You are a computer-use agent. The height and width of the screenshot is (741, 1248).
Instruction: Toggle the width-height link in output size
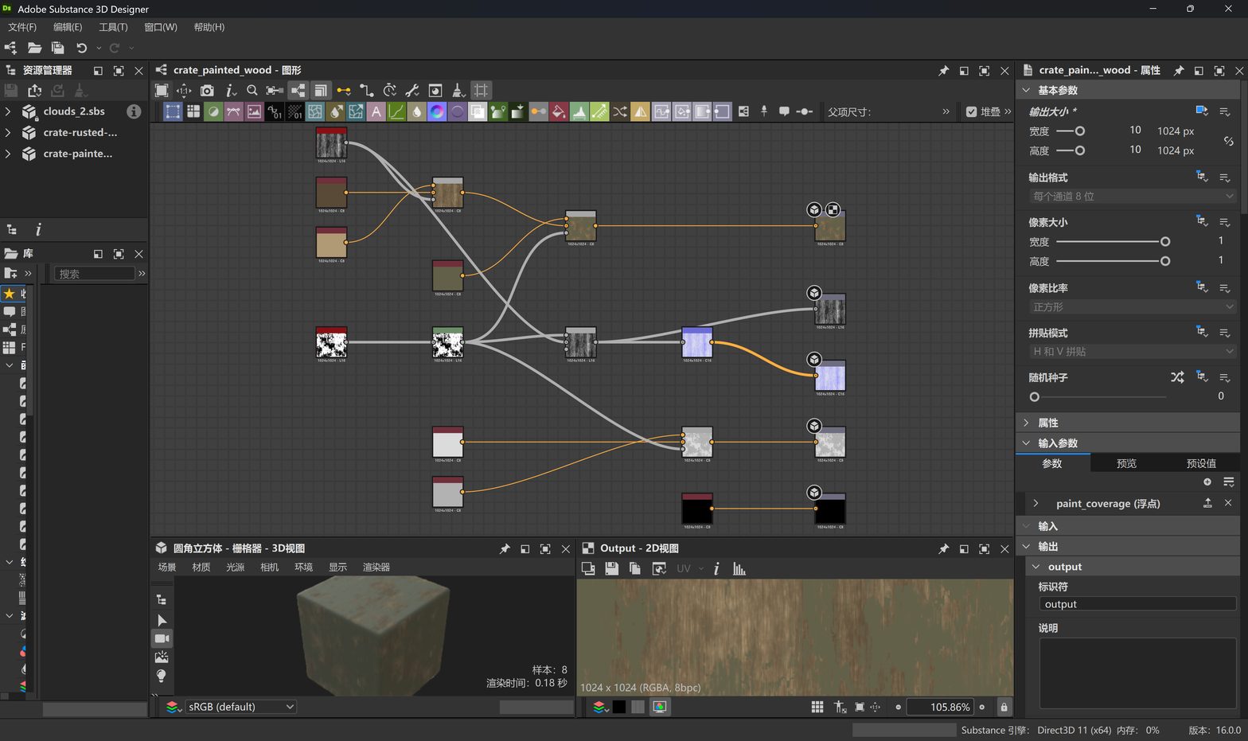[1228, 141]
